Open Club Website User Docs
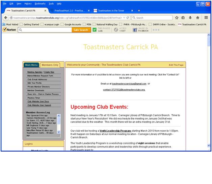 point(38,101)
